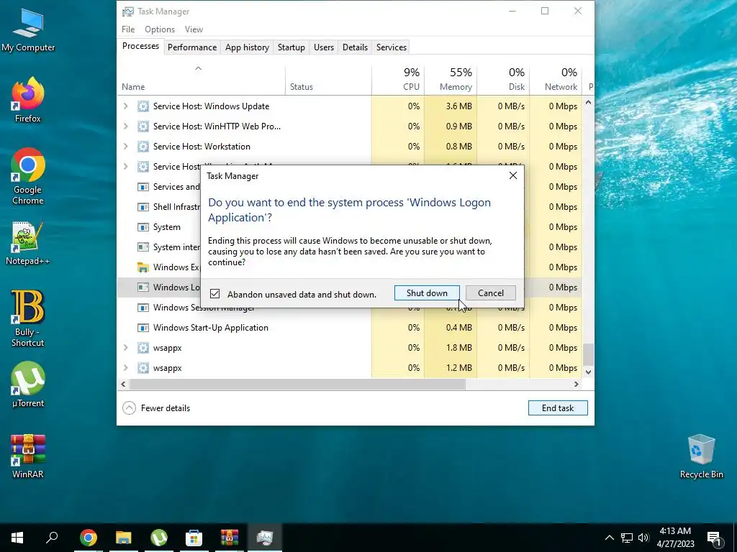Screen dimensions: 737x552
Task: Expand second wsappx process row
Action: click(125, 368)
